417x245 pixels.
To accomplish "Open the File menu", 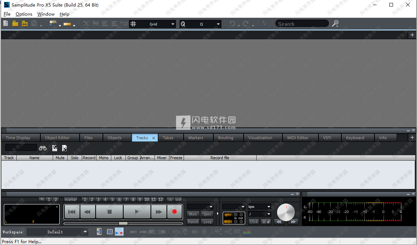I will 7,14.
